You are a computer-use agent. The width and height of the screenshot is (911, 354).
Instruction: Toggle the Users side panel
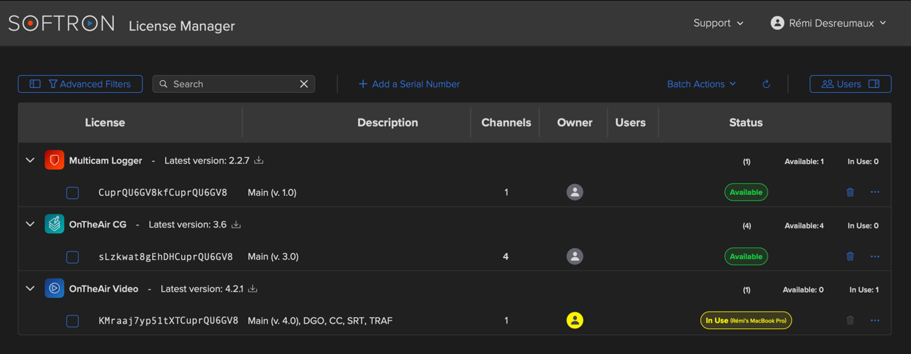(850, 84)
